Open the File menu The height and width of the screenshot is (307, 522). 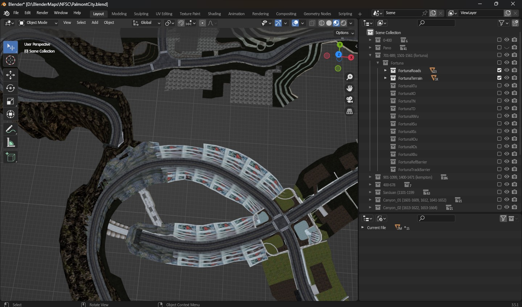[16, 13]
